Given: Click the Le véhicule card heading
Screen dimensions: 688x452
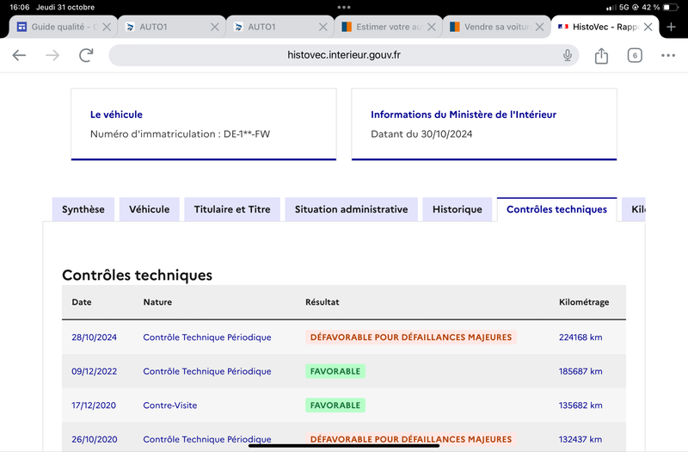Looking at the screenshot, I should (116, 115).
